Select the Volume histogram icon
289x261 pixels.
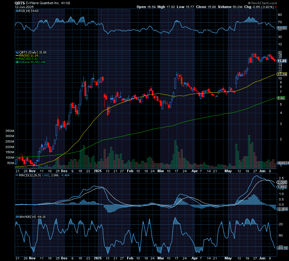pyautogui.click(x=17, y=62)
